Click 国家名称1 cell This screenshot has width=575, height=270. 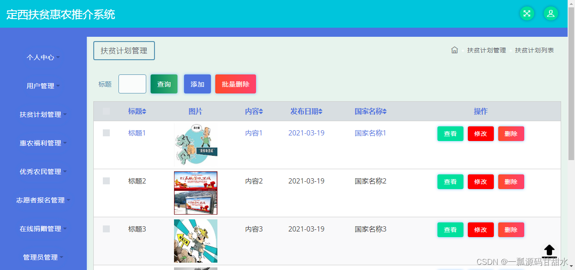coord(371,133)
